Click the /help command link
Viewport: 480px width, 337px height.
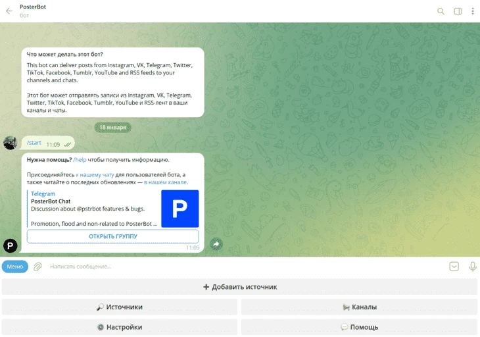point(80,160)
